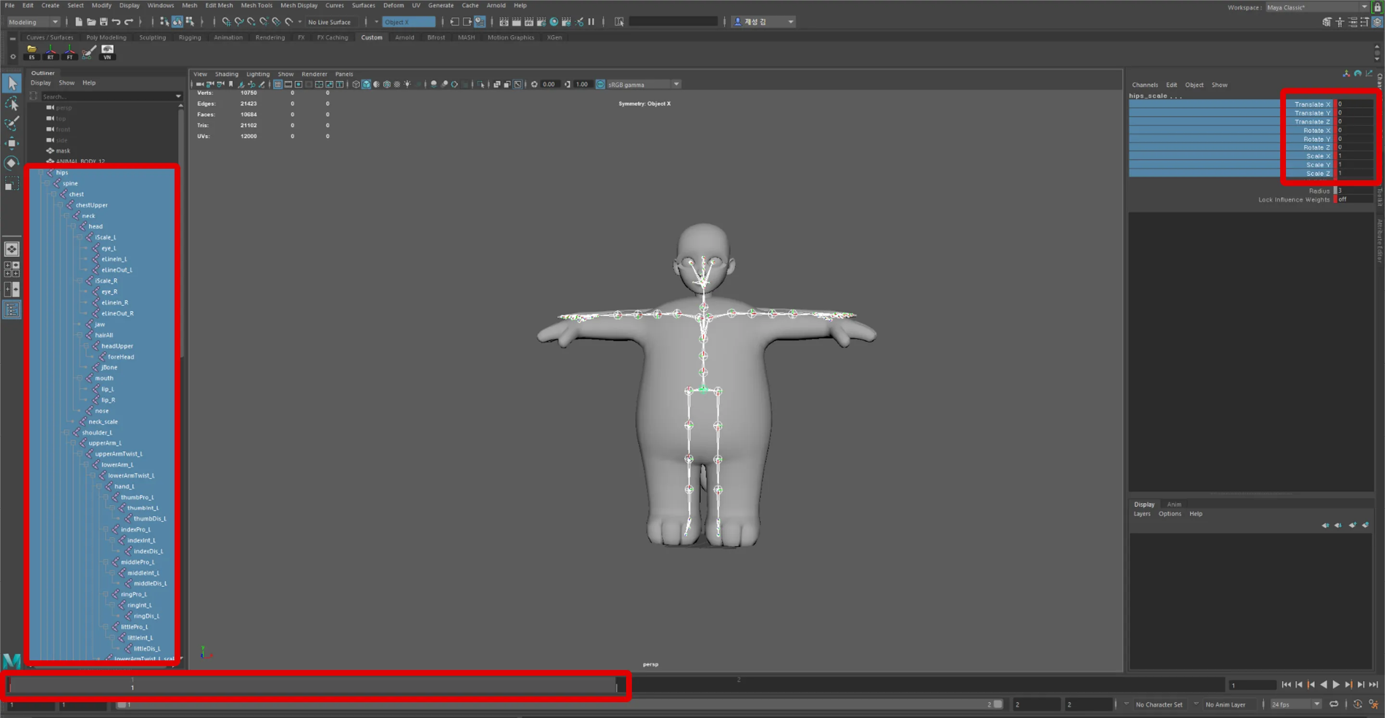
Task: Click the FT shelf button
Action: click(x=69, y=52)
